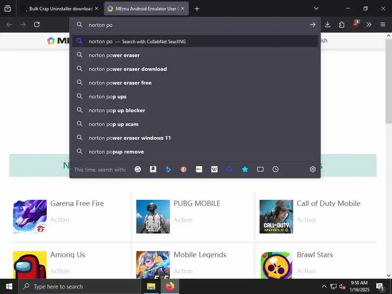
Task: Open the network tray icon
Action: (x=333, y=286)
